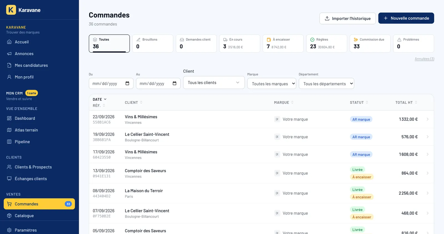Select the Réglées filter tab

tap(327, 44)
